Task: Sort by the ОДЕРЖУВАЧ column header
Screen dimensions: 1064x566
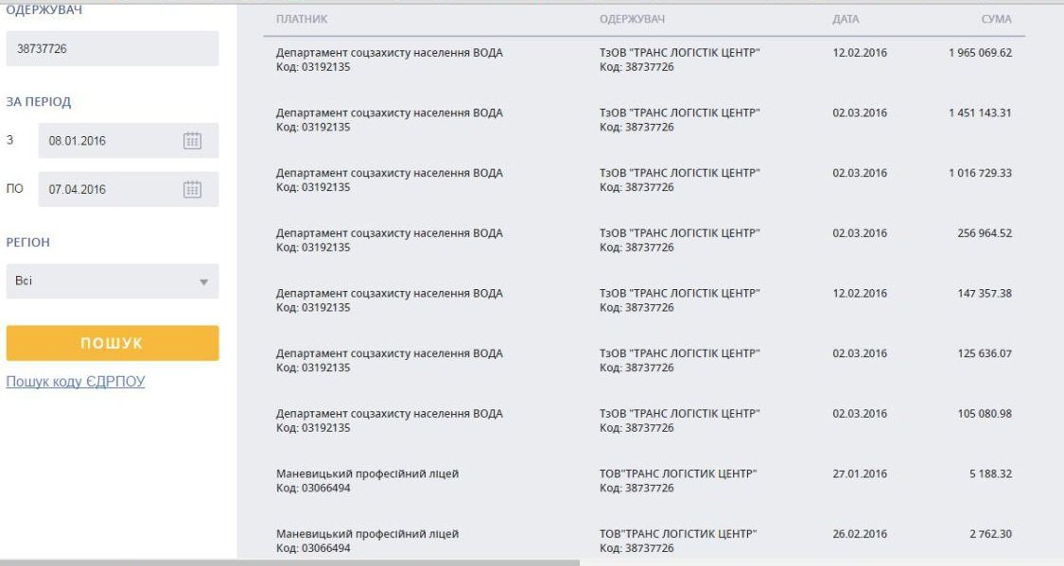Action: (632, 20)
